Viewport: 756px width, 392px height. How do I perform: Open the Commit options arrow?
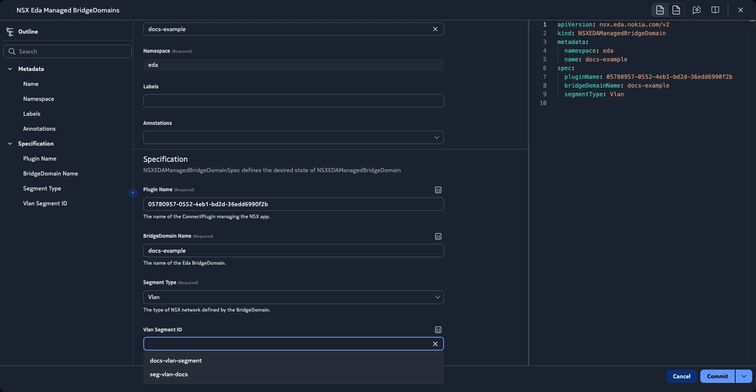tap(744, 376)
